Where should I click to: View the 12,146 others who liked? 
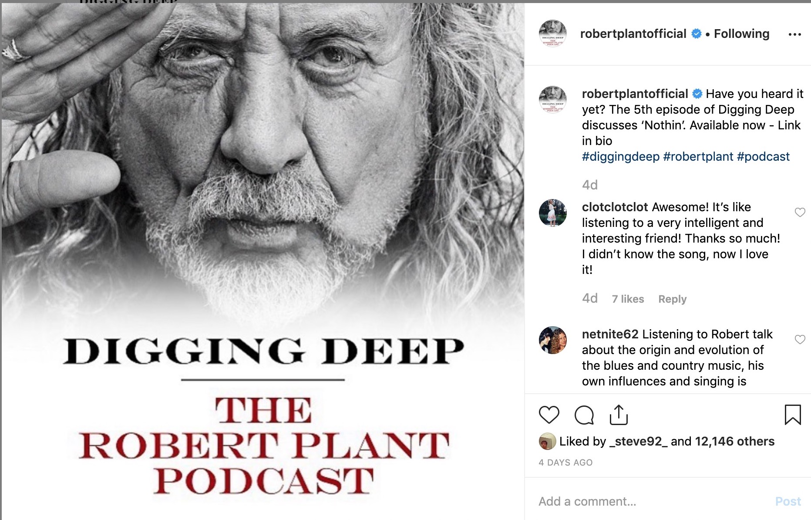point(735,442)
